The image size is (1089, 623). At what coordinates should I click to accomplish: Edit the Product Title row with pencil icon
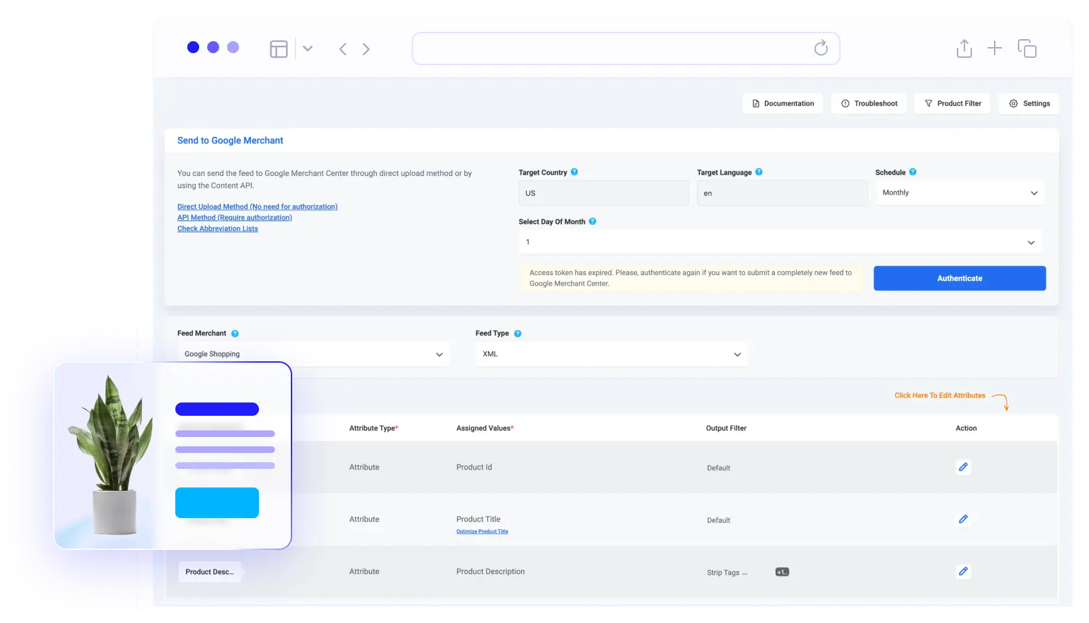pyautogui.click(x=963, y=519)
